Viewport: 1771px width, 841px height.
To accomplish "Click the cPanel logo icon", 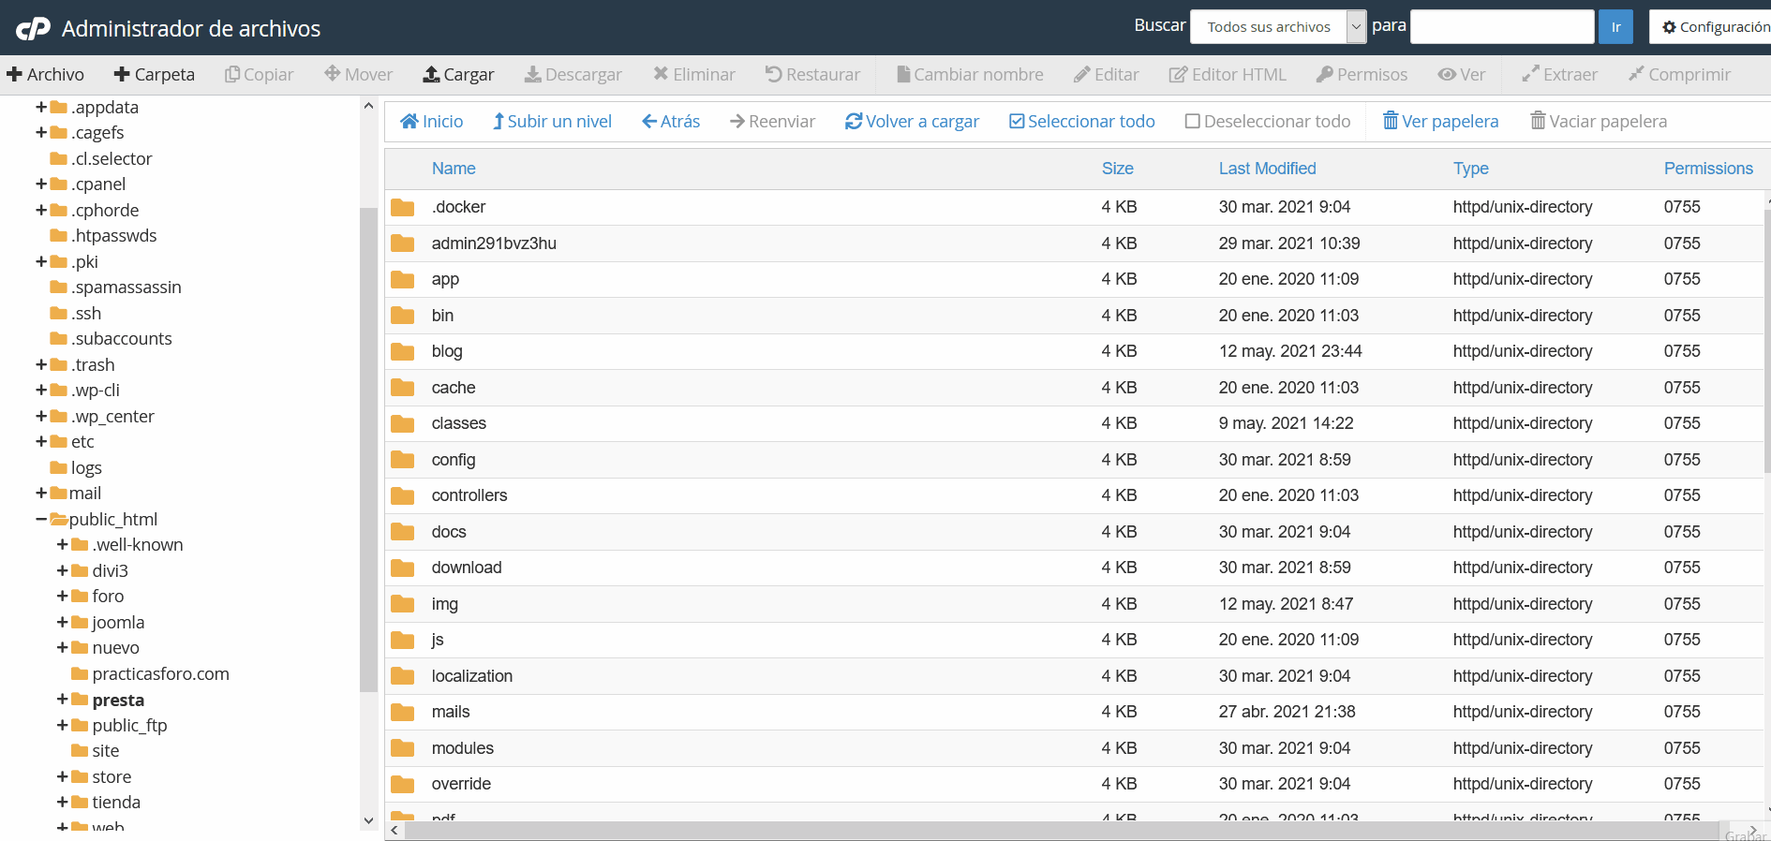I will [x=33, y=29].
